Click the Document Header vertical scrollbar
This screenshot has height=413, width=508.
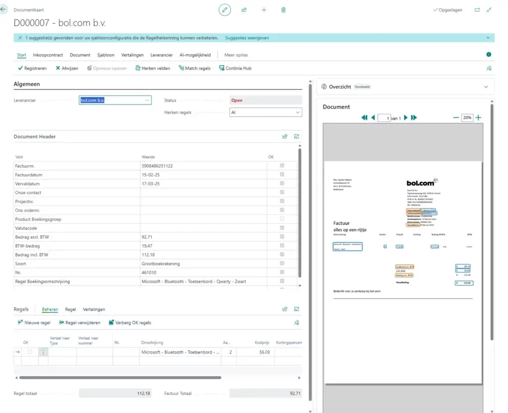(x=300, y=213)
